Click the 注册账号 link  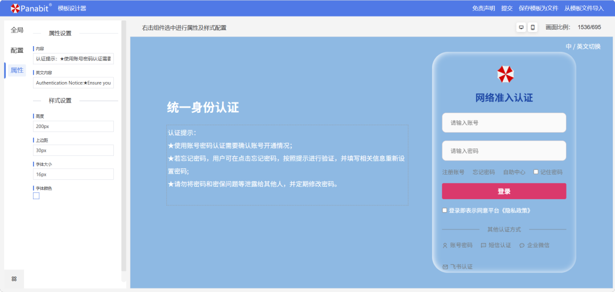point(453,172)
